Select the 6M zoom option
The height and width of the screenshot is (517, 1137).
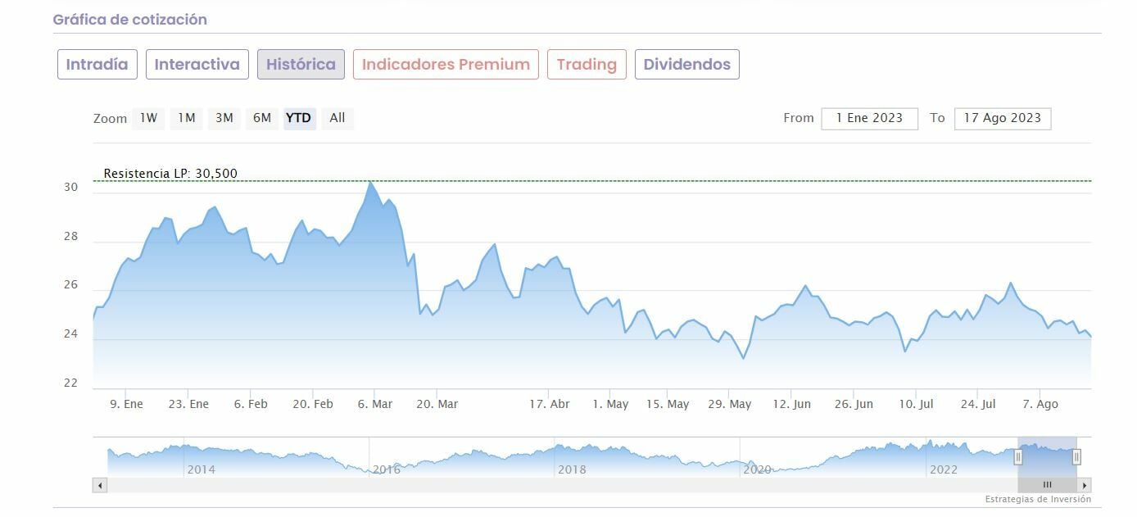(x=262, y=118)
